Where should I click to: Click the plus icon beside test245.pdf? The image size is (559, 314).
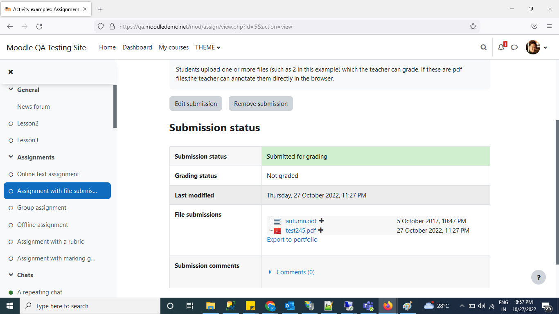tap(321, 230)
